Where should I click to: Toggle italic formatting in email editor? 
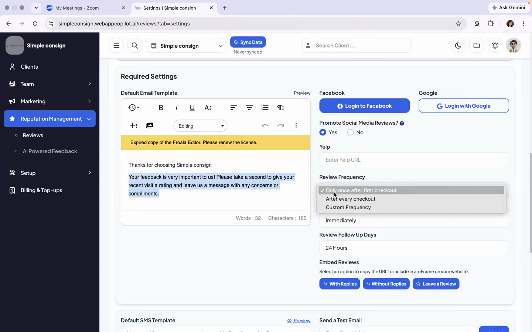click(176, 108)
